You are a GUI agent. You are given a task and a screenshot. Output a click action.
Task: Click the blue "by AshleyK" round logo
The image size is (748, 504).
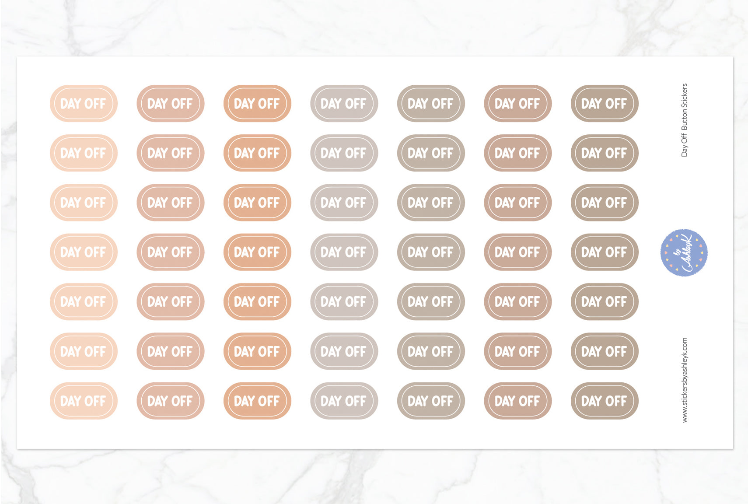[684, 252]
